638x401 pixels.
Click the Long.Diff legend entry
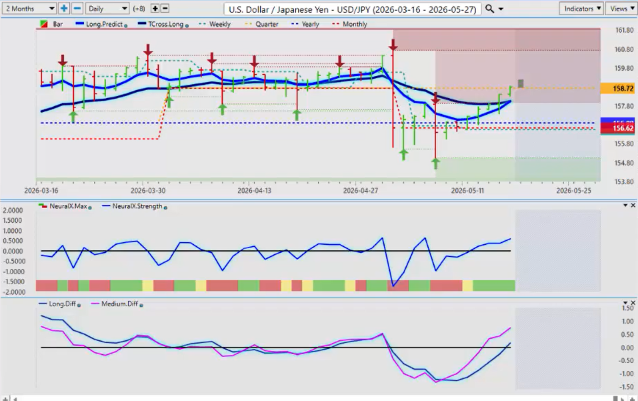point(62,304)
